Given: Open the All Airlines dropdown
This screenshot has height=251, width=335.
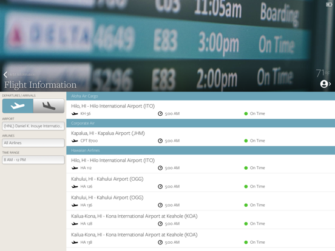Looking at the screenshot, I should 33,143.
